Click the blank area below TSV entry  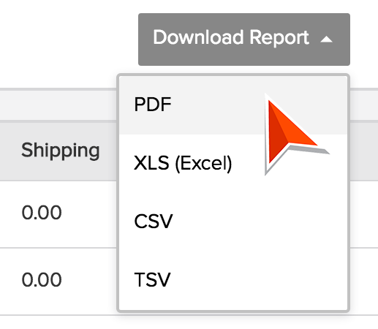(x=233, y=301)
